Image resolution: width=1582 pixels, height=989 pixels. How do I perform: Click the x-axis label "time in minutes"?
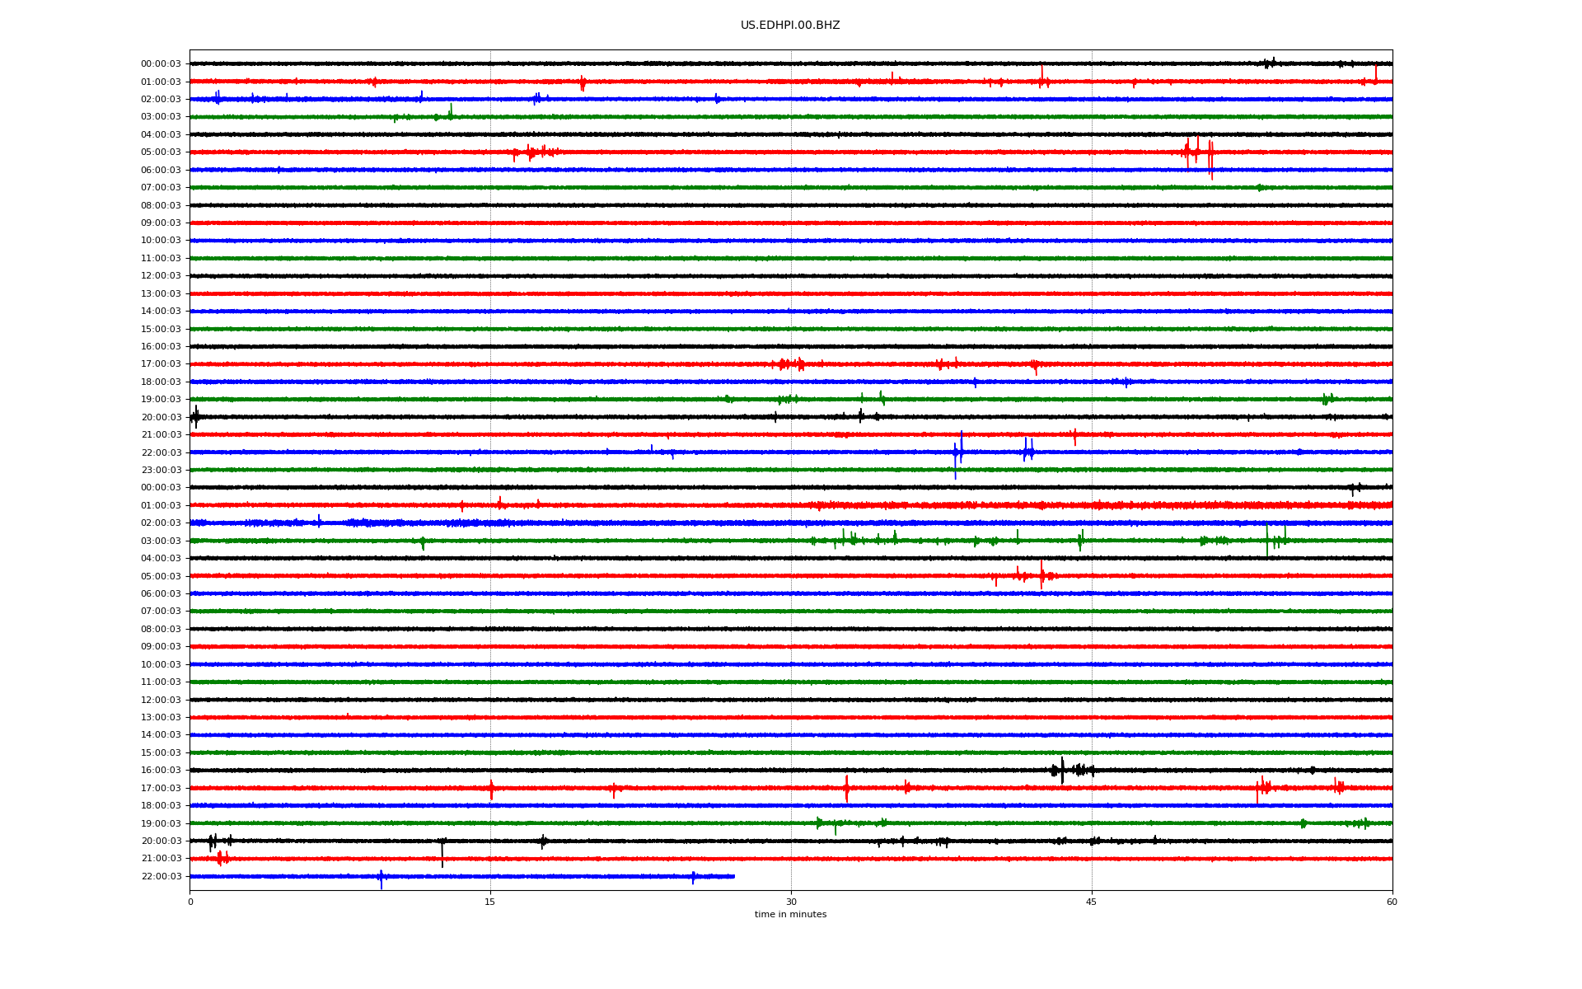(790, 914)
